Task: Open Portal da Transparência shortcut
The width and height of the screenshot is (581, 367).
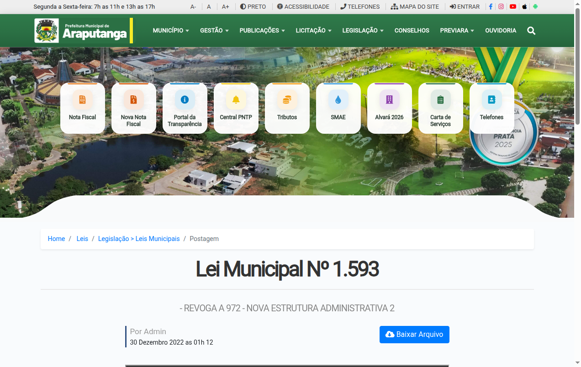Action: (185, 108)
